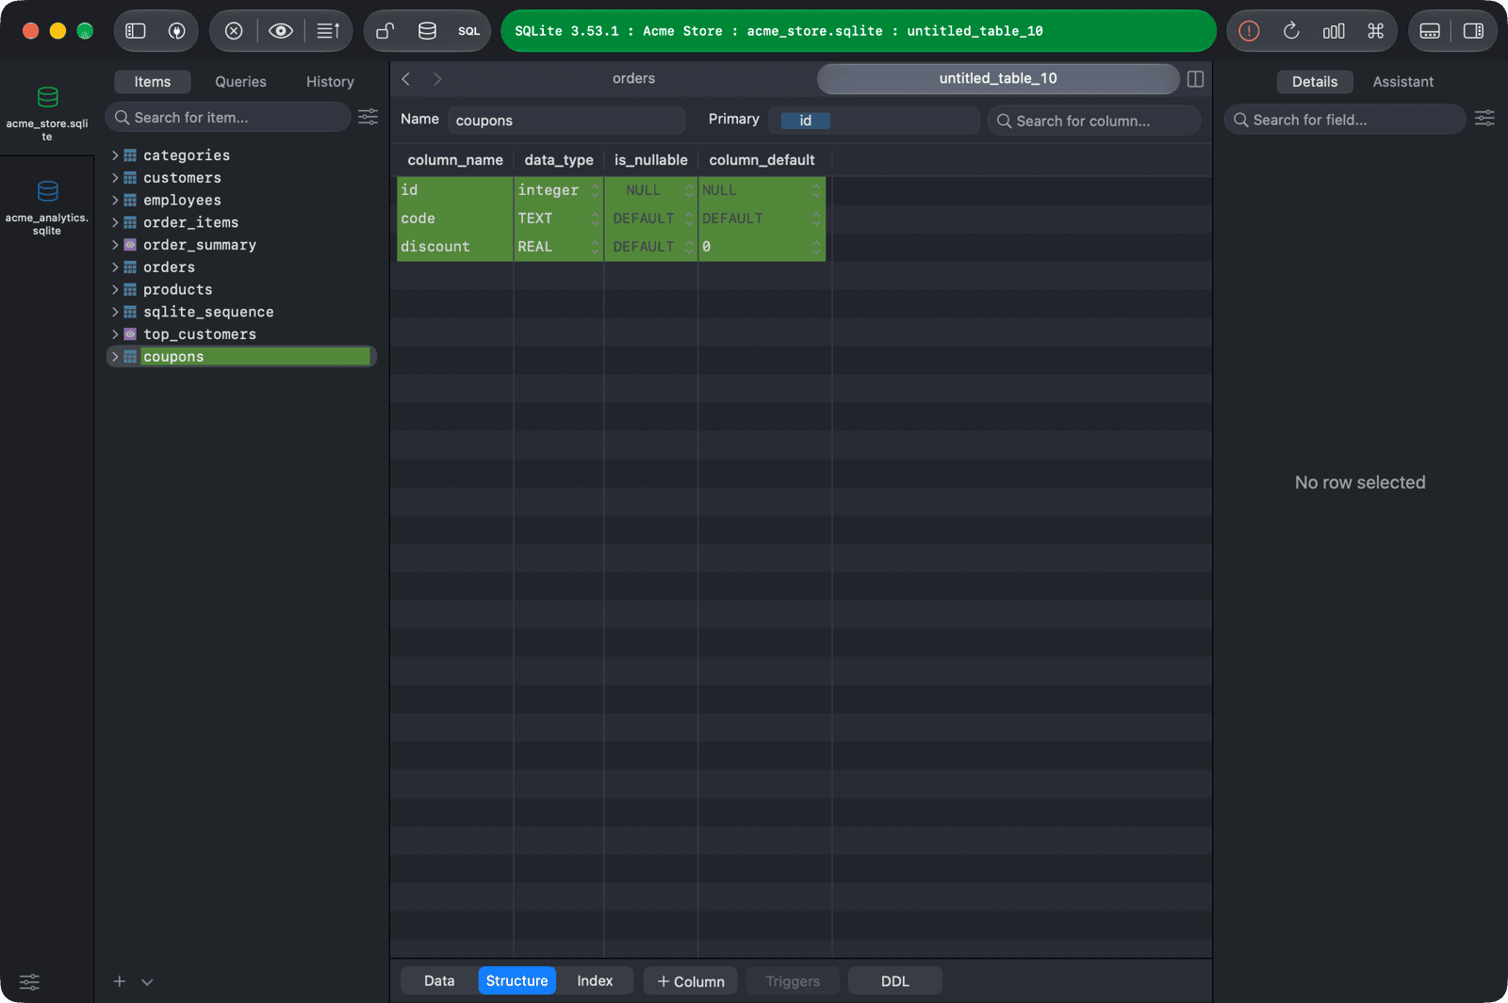Click the circled X cancel icon
This screenshot has height=1003, width=1508.
click(x=234, y=31)
